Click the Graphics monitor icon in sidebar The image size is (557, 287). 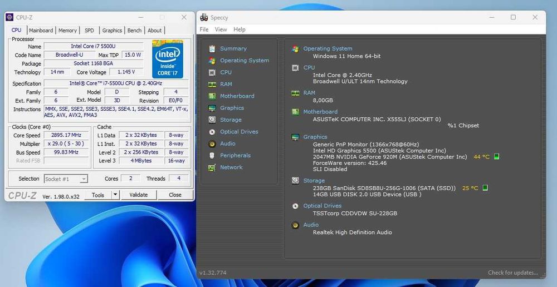point(212,108)
